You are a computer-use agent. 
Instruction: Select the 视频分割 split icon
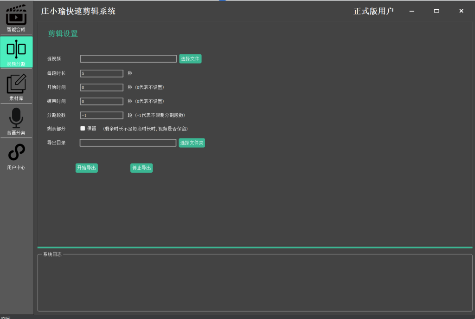pyautogui.click(x=16, y=50)
